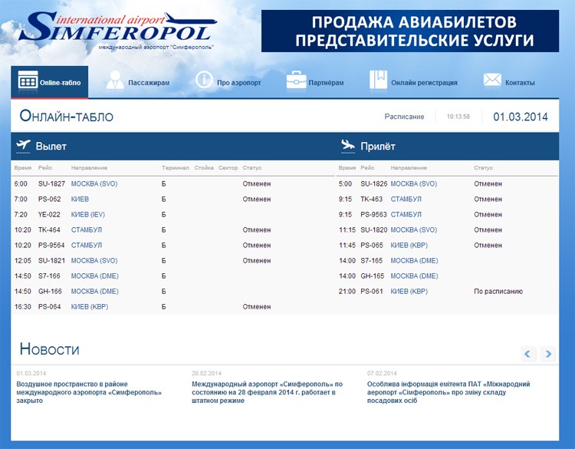Click the Прилёт landing plane icon
Viewport: 575px width, 449px height.
pos(347,146)
